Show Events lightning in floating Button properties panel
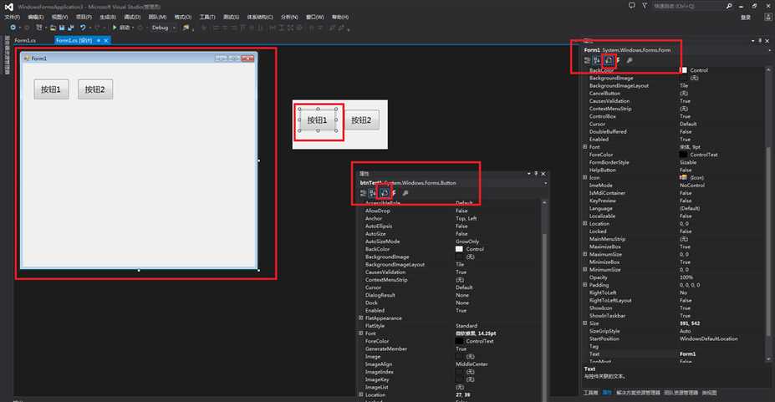The width and height of the screenshot is (775, 402). coord(394,193)
